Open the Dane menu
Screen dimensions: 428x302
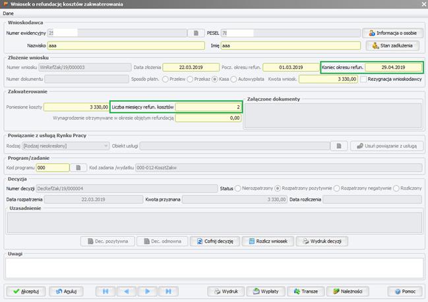pyautogui.click(x=8, y=13)
